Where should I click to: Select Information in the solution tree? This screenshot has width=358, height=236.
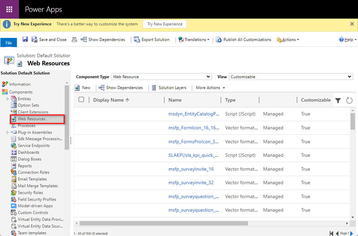click(20, 84)
